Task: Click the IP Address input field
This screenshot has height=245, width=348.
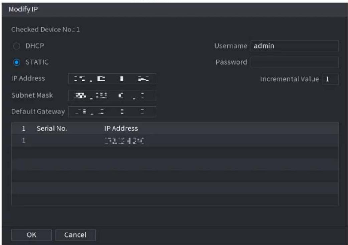Action: pyautogui.click(x=112, y=79)
